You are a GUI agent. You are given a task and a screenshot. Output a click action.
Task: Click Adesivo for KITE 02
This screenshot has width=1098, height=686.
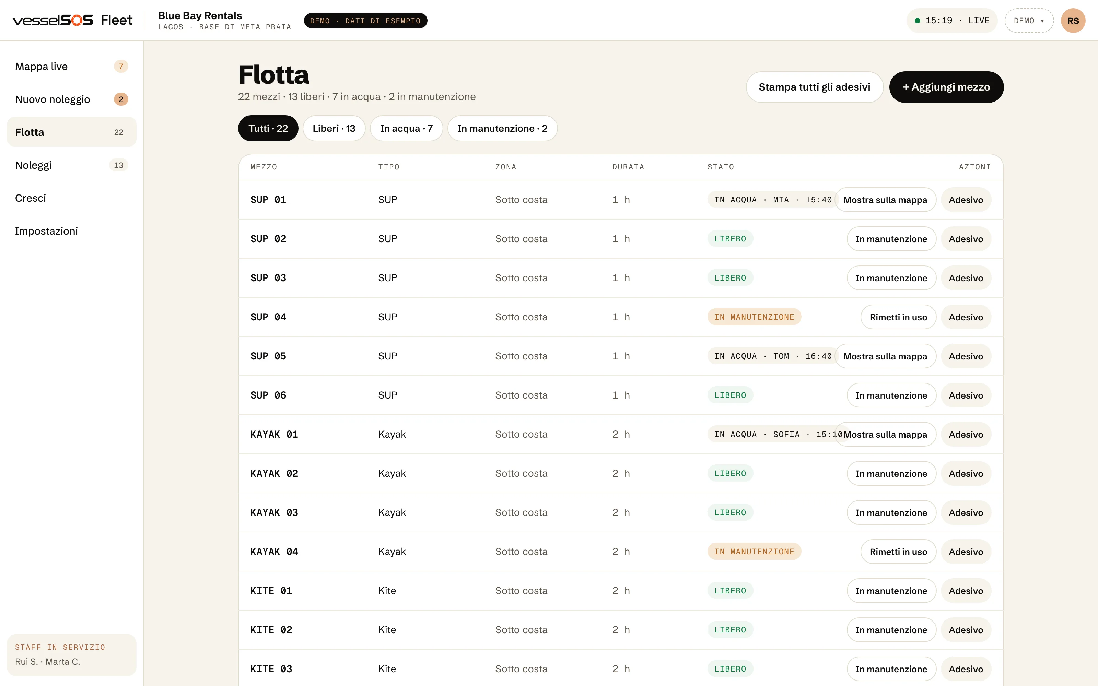[x=966, y=630]
